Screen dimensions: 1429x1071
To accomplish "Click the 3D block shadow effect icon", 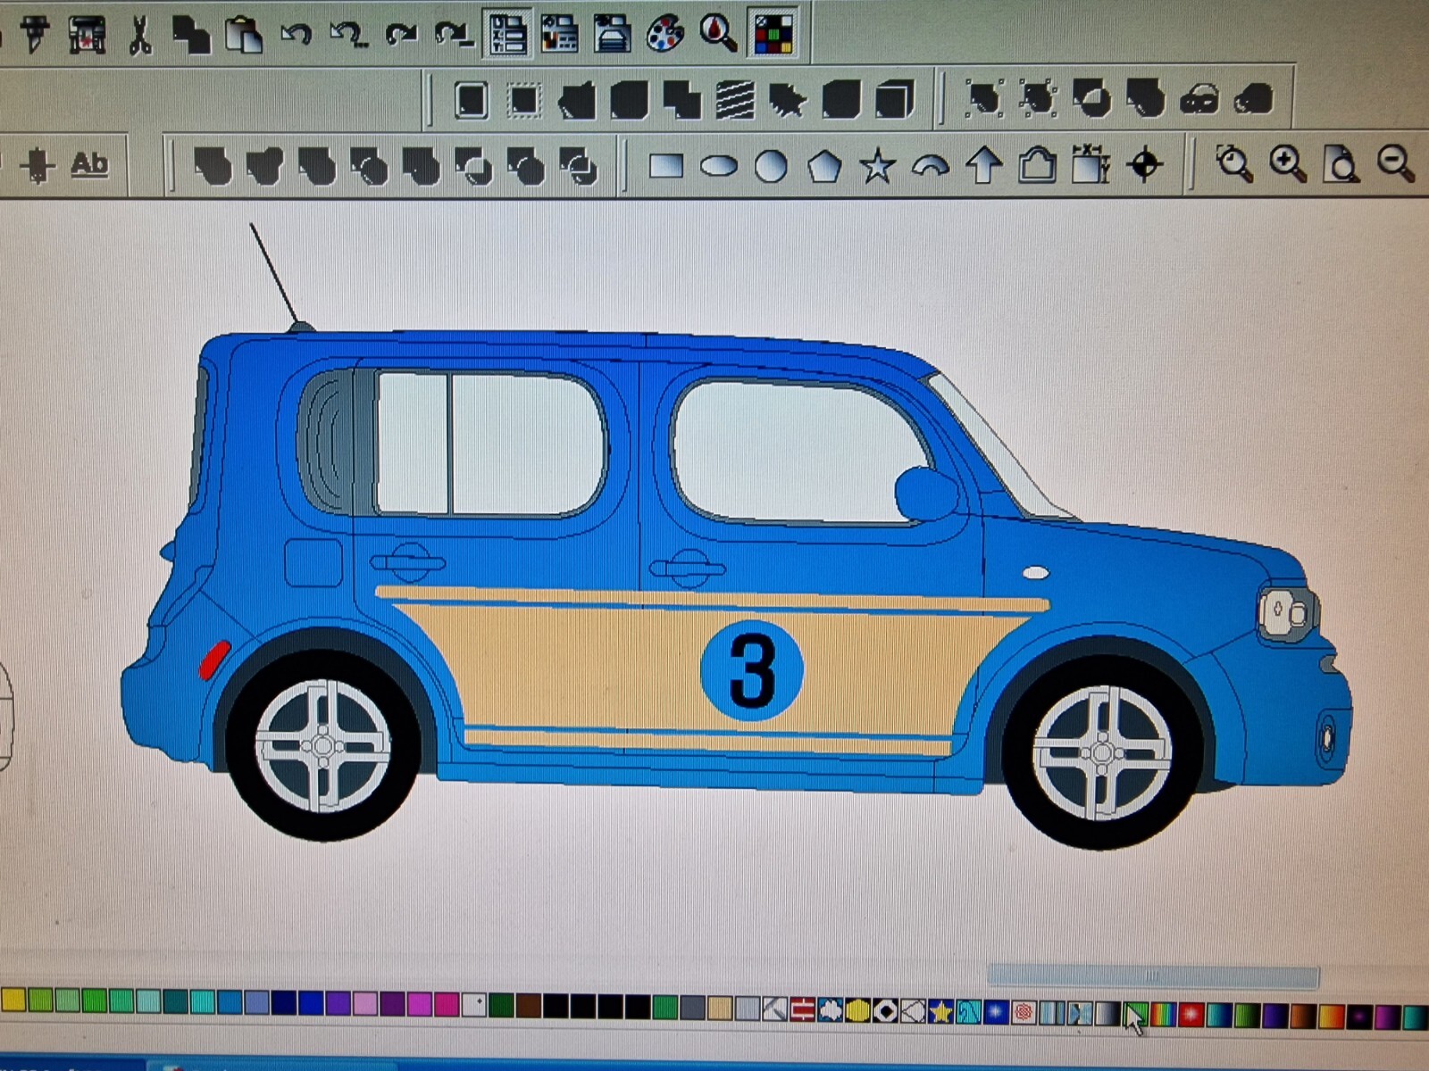I will tap(893, 99).
